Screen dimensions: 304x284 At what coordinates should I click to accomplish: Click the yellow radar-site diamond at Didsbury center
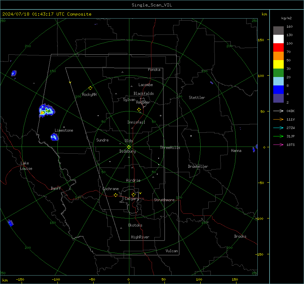click(x=129, y=147)
